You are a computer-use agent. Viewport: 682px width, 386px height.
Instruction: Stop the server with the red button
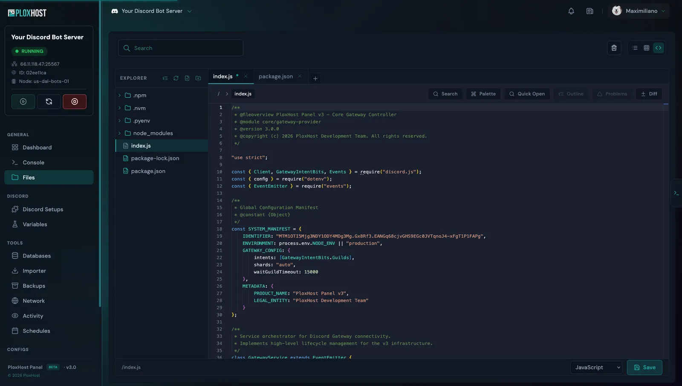tap(75, 102)
